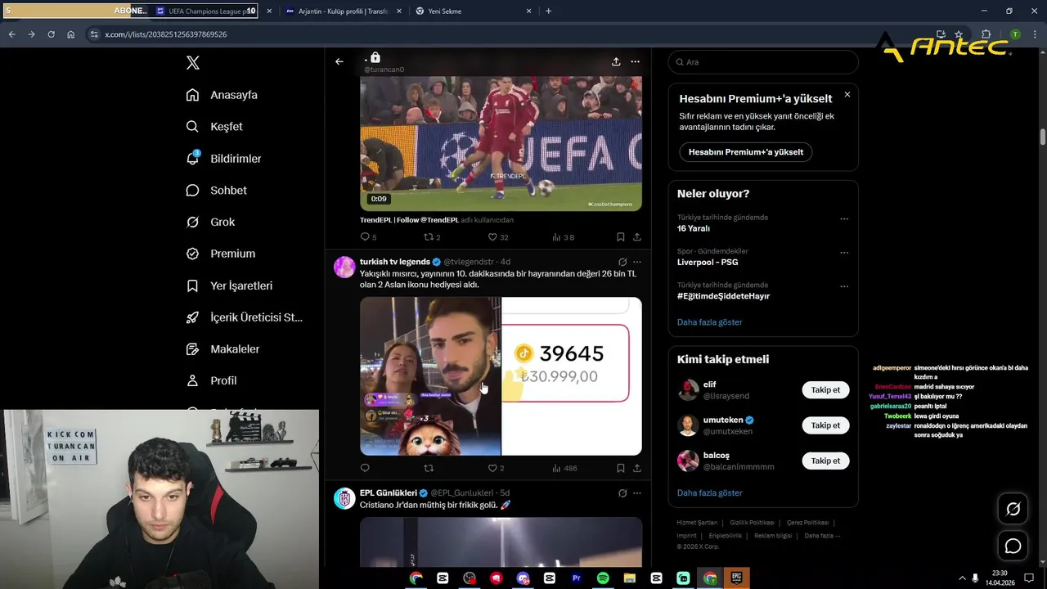
Task: Open Spotify from the taskbar
Action: [603, 578]
